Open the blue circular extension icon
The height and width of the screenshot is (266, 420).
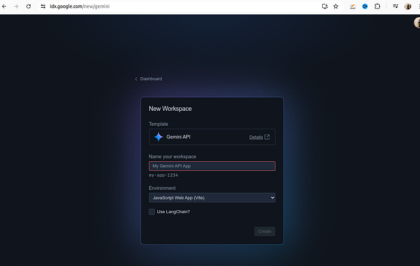click(x=365, y=7)
